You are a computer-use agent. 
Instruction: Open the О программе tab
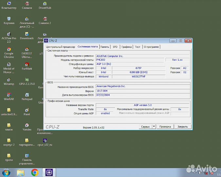152,47
